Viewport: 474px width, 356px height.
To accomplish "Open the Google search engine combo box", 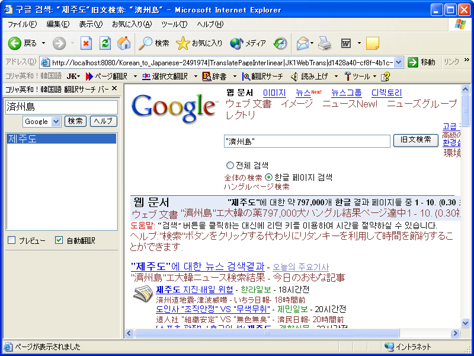I will coord(41,122).
